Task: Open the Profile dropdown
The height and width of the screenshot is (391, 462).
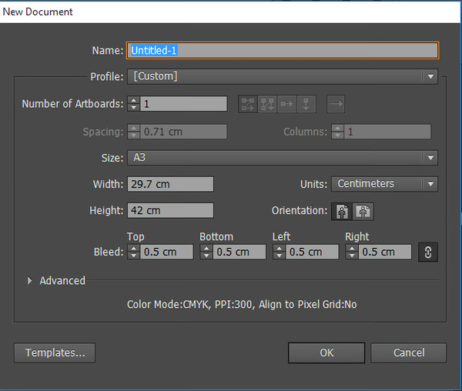Action: tap(282, 76)
